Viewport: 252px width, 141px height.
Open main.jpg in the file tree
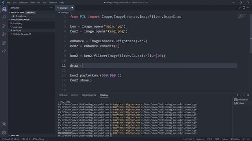pyautogui.click(x=17, y=27)
